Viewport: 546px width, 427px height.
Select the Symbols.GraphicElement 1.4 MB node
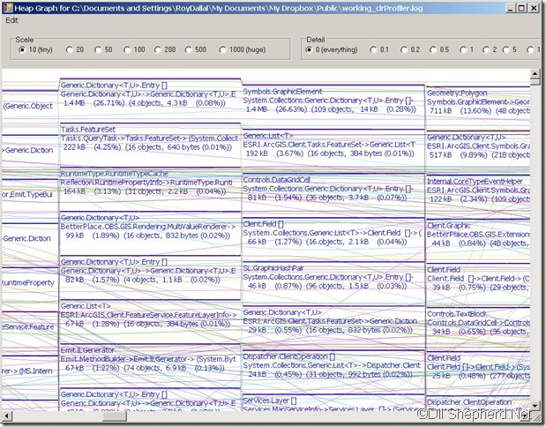(x=333, y=107)
